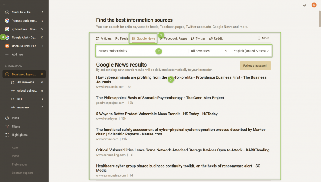Click the pulse icon beside DFIR keyword

pyautogui.click(x=13, y=99)
